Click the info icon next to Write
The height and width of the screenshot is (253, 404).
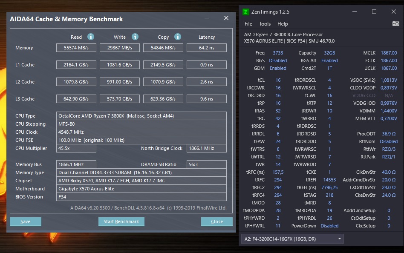[135, 37]
